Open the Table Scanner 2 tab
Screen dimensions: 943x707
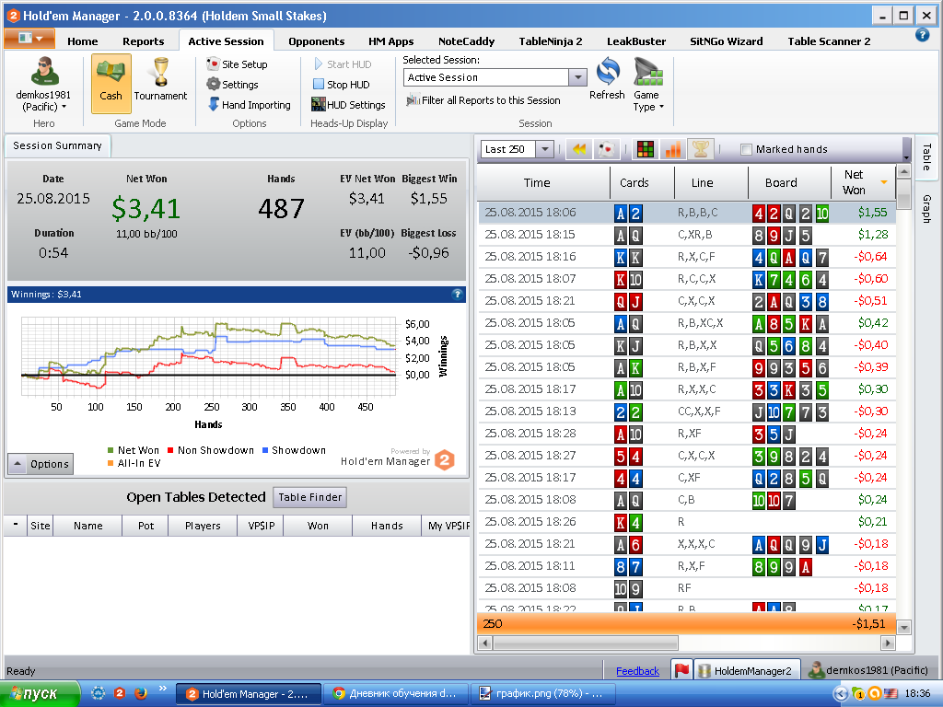click(x=829, y=41)
